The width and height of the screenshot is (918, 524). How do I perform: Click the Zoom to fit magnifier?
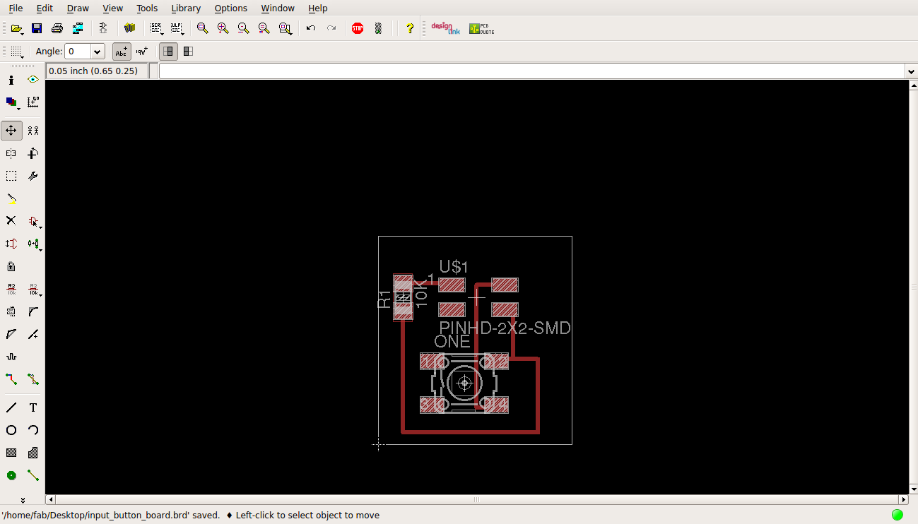[203, 28]
